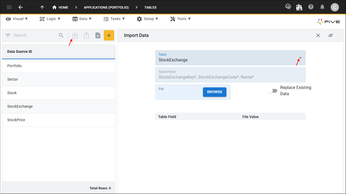346x194 pixels.
Task: Open the Data menu
Action: 82,19
